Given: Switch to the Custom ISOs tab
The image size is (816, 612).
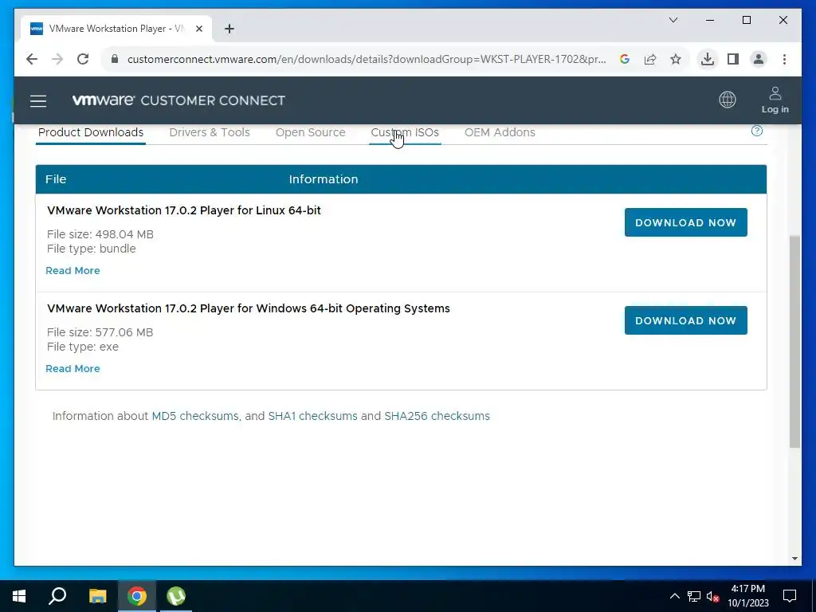Looking at the screenshot, I should 404,132.
